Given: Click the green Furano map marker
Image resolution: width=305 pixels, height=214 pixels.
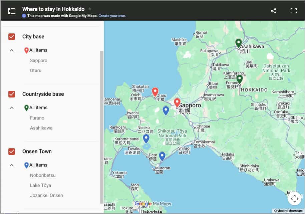Looking at the screenshot, I should click(x=240, y=79).
